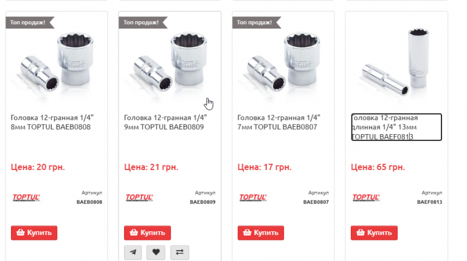Buy the long 13мм socket for 65 грн

(374, 232)
